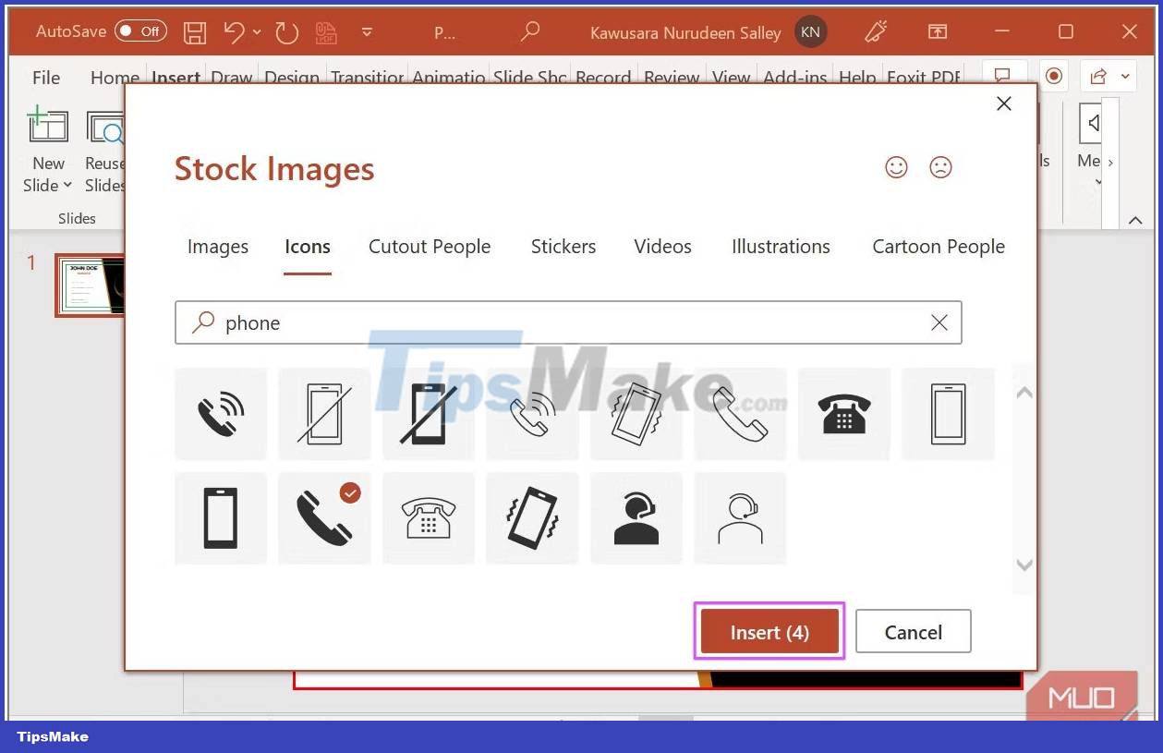Clear the phone search with the X
The width and height of the screenshot is (1163, 753).
coord(939,322)
